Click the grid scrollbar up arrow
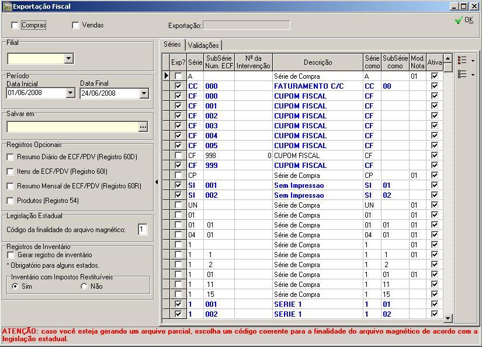 pyautogui.click(x=448, y=58)
